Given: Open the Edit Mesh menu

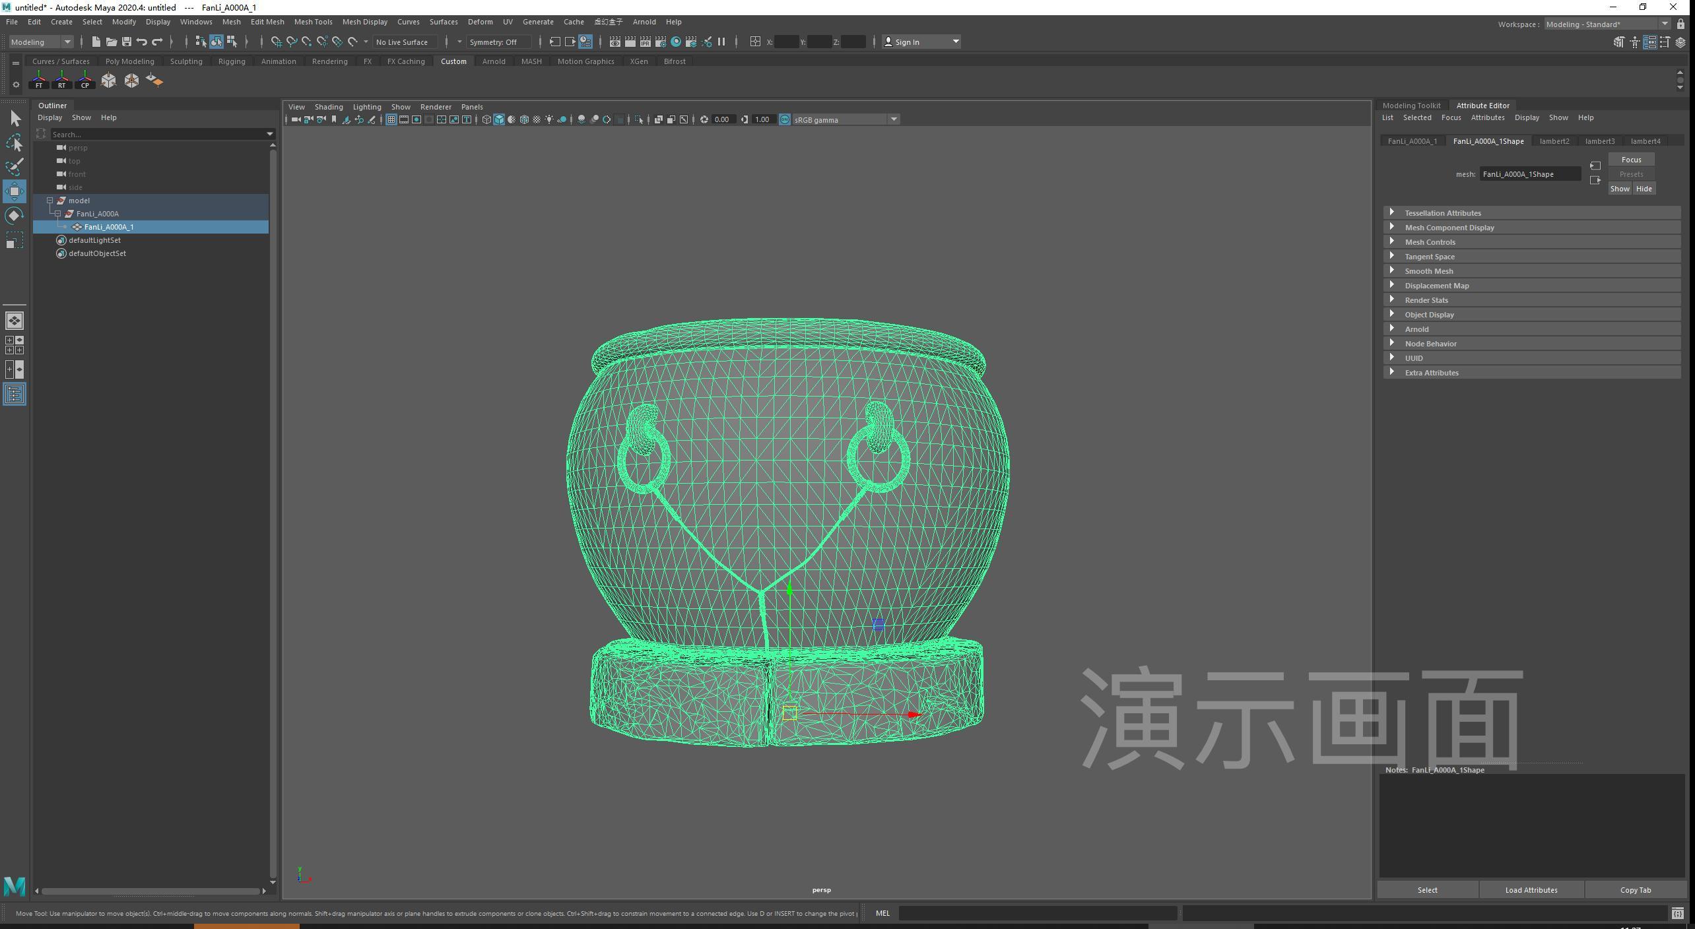Looking at the screenshot, I should tap(267, 22).
